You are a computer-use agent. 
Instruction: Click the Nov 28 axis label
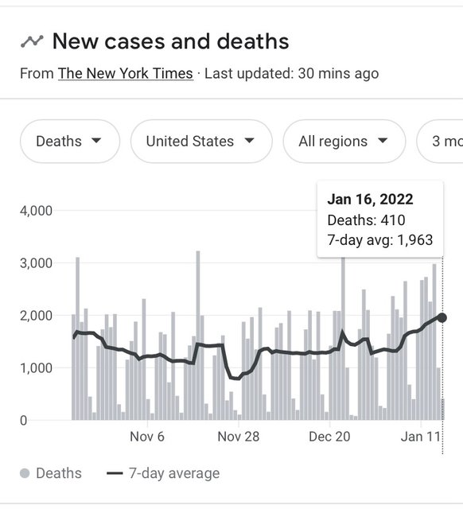[239, 437]
